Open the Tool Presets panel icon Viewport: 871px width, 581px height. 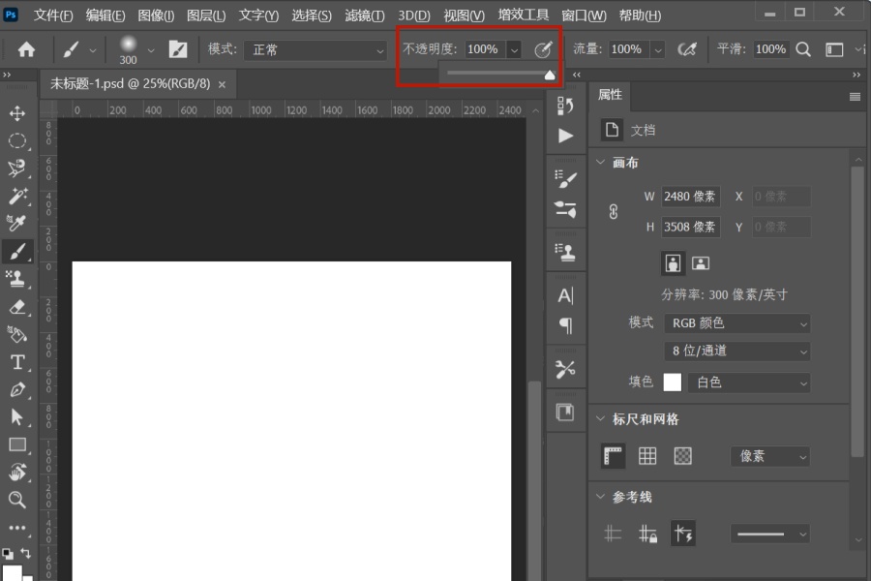[565, 369]
